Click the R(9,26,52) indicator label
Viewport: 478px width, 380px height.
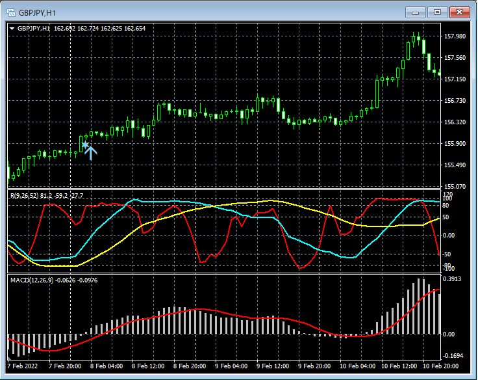(25, 195)
